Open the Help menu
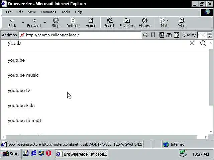Image resolution: width=214 pixels, height=160 pixels. point(78,12)
